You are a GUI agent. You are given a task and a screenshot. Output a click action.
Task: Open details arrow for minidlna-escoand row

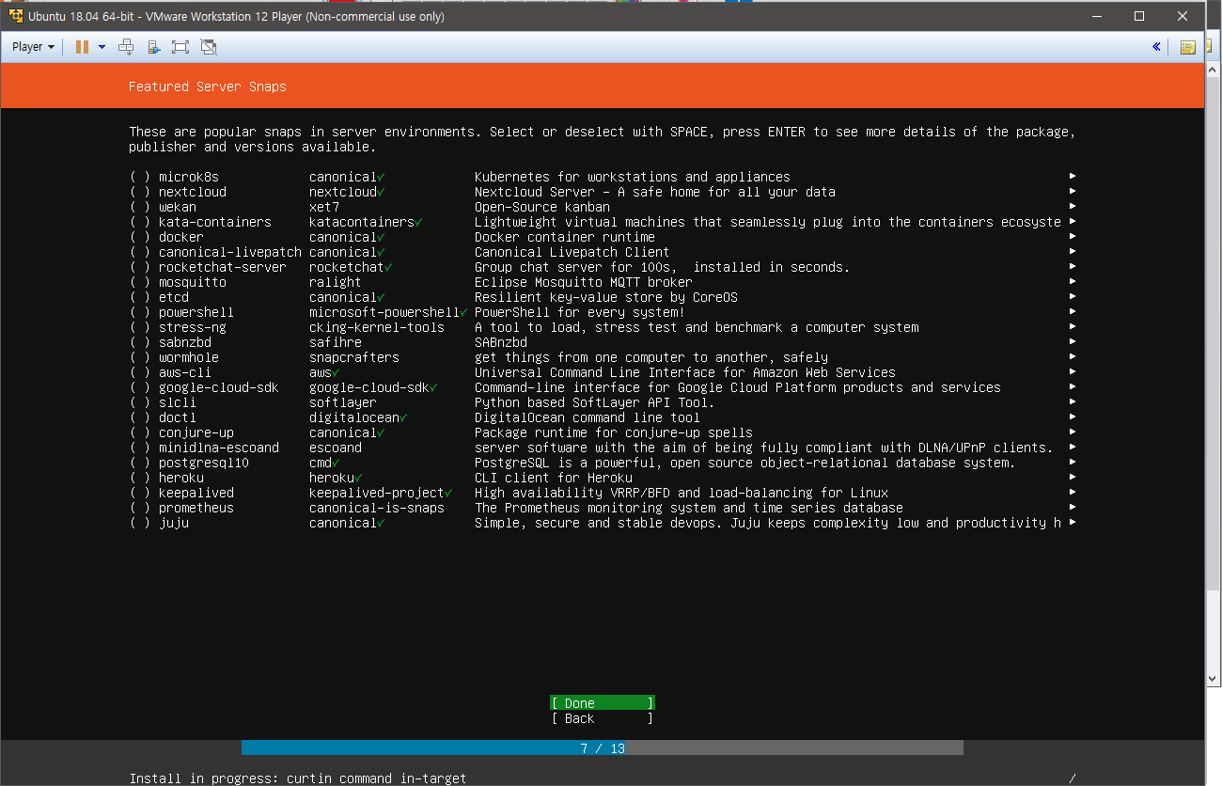coord(1073,448)
